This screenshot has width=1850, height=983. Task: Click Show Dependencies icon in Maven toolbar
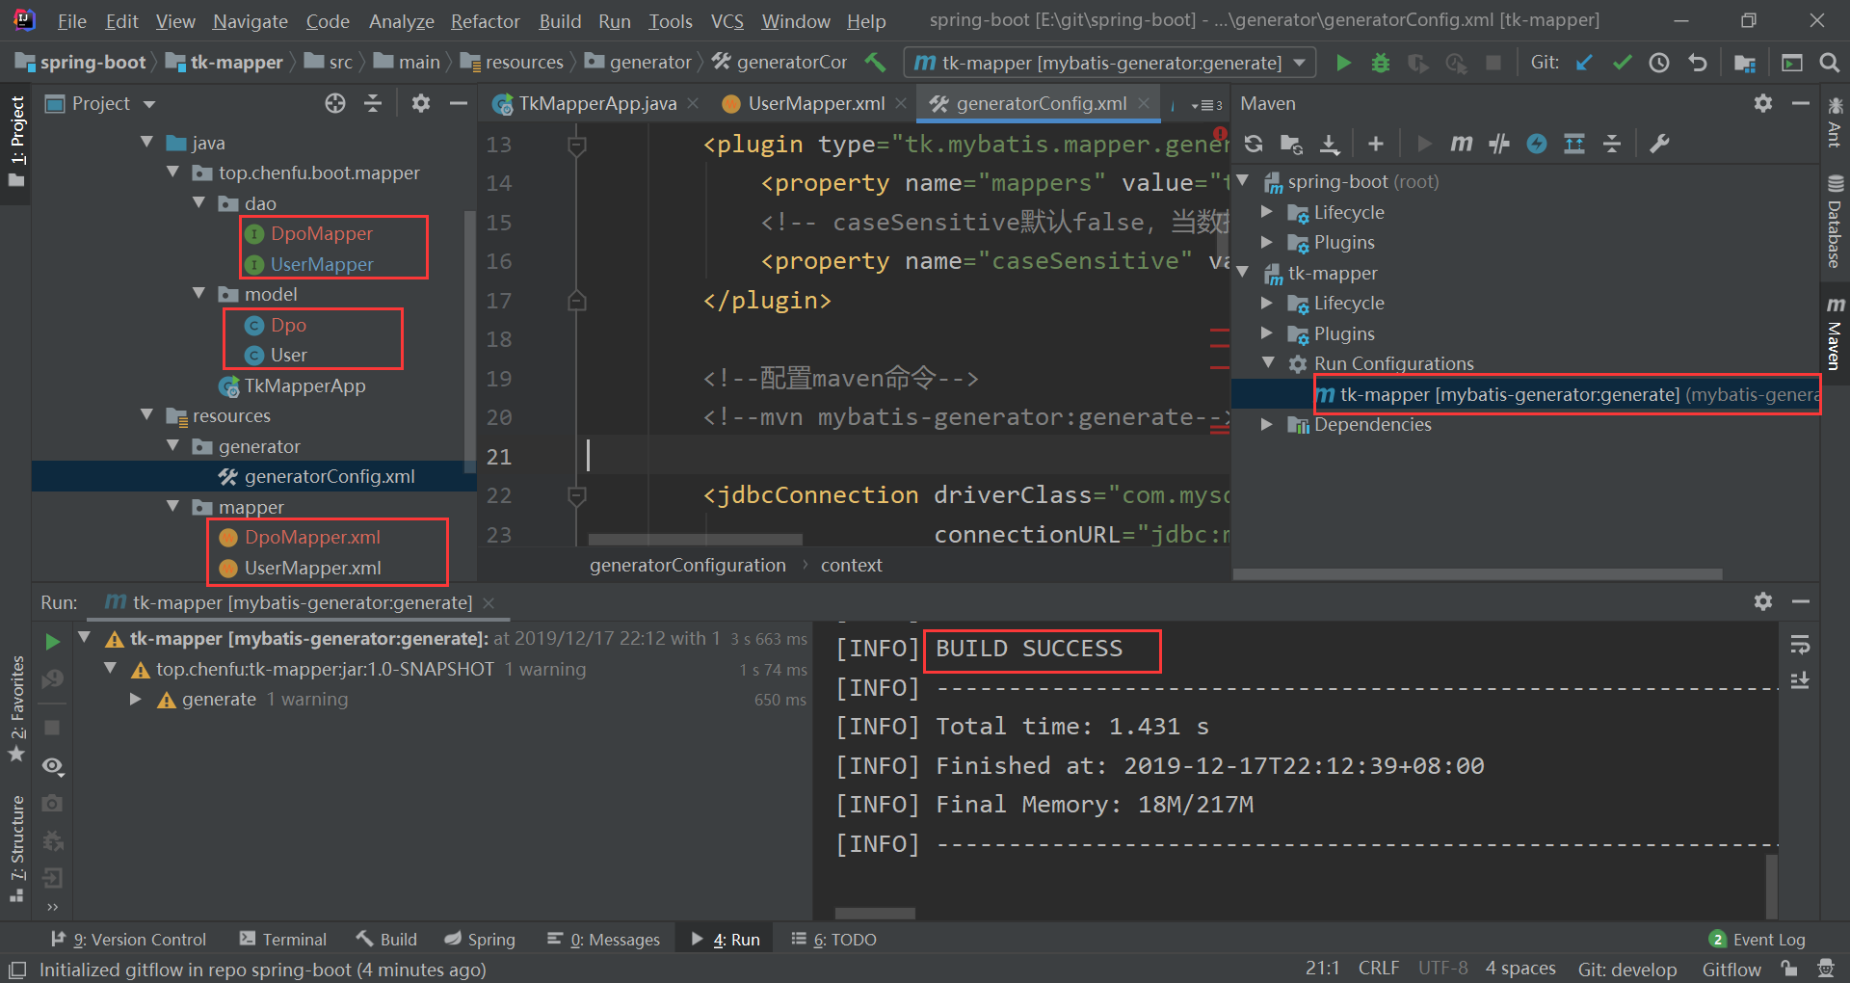[x=1574, y=144]
